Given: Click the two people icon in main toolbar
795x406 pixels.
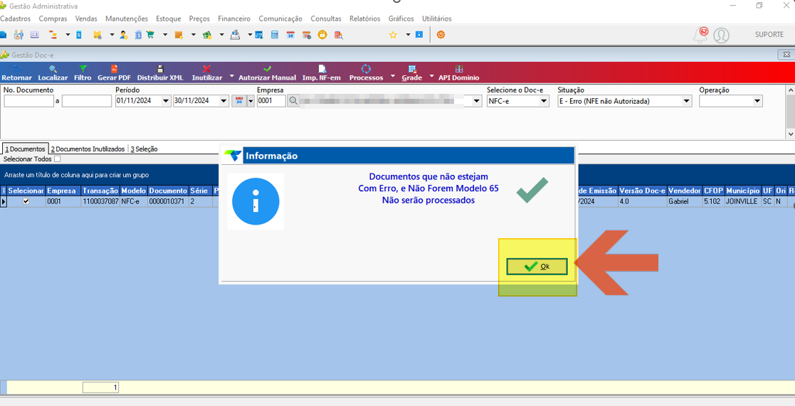Looking at the screenshot, I should pos(19,35).
